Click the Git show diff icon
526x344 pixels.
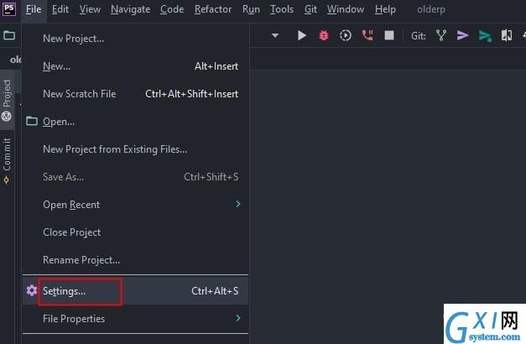point(507,35)
